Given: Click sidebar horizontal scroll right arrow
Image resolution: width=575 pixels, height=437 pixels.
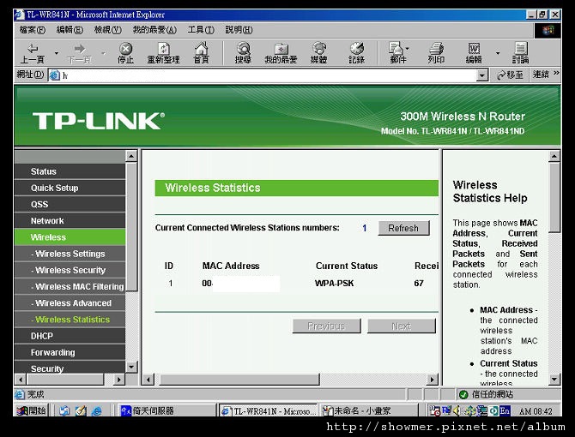Looking at the screenshot, I should tap(118, 380).
